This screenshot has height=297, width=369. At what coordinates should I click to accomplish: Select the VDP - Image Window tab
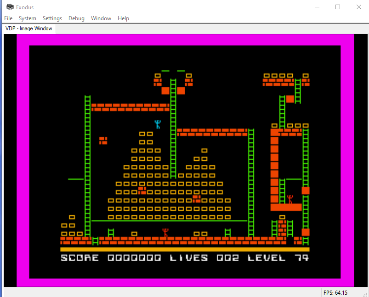pyautogui.click(x=28, y=28)
